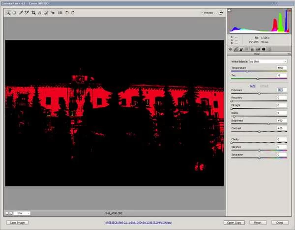Select the White Balance eyedropper tool
This screenshot has height=230, width=295.
coord(21,13)
